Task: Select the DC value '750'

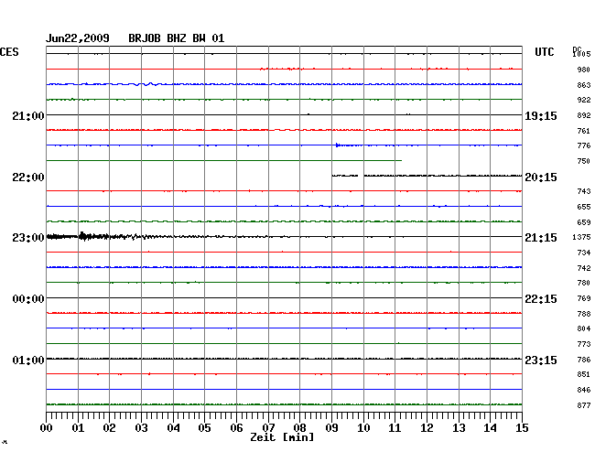Action: [x=584, y=161]
